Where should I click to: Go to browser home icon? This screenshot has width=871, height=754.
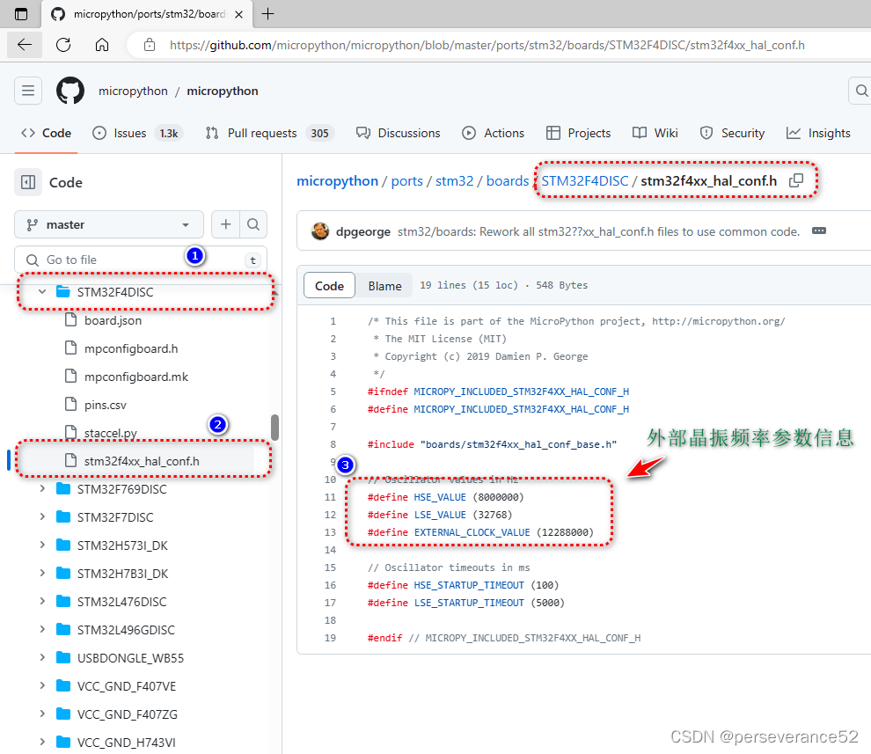click(102, 45)
